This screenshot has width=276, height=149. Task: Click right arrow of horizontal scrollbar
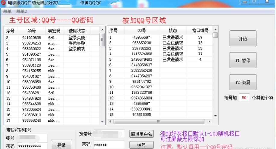click(x=209, y=121)
